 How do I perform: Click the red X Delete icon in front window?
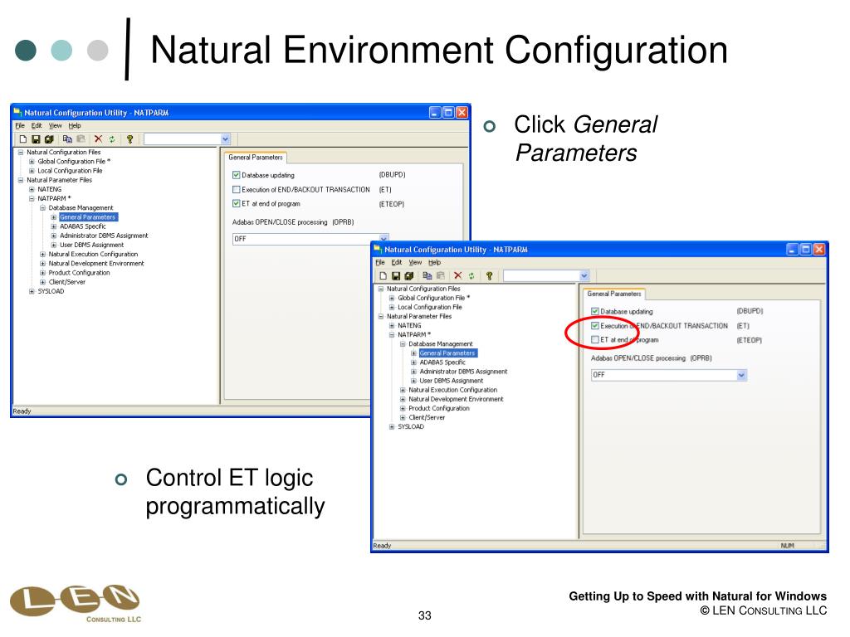458,275
